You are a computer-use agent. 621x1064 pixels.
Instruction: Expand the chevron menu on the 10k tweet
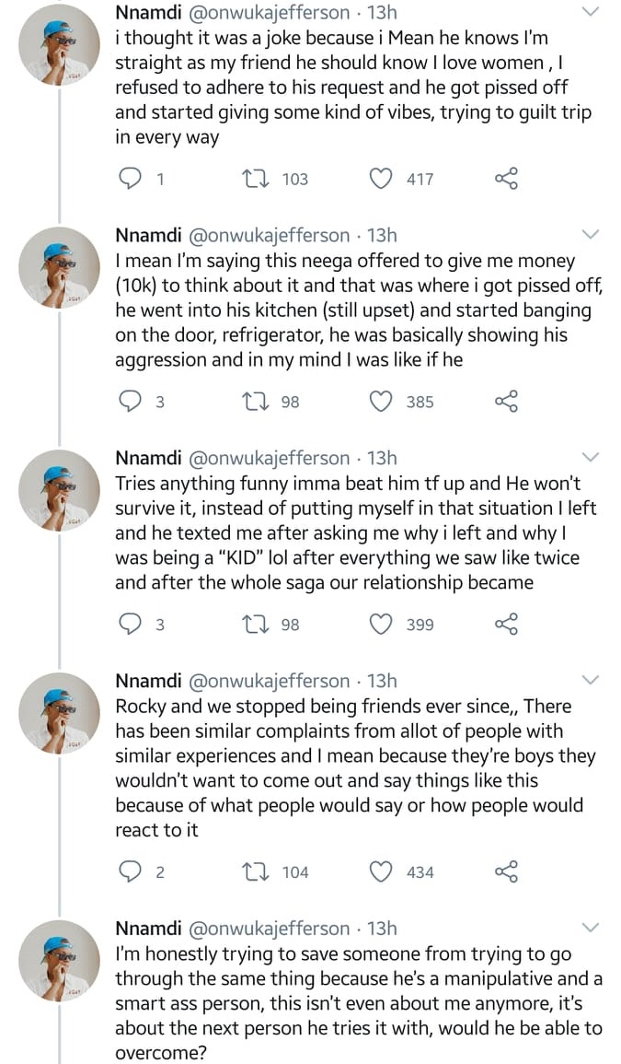[591, 234]
